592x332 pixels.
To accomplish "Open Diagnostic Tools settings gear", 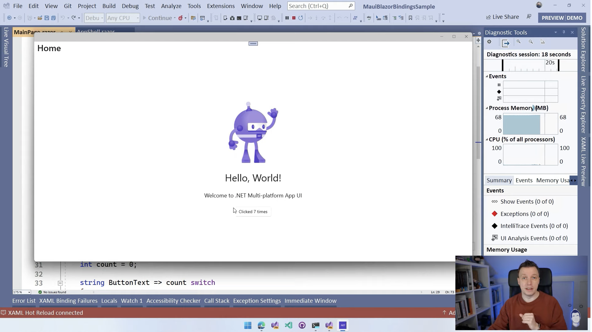I will click(489, 42).
